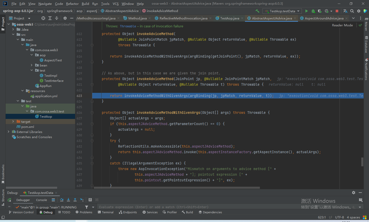369x222 pixels.
Task: Toggle Reader Mode in the editor
Action: [x=342, y=25]
